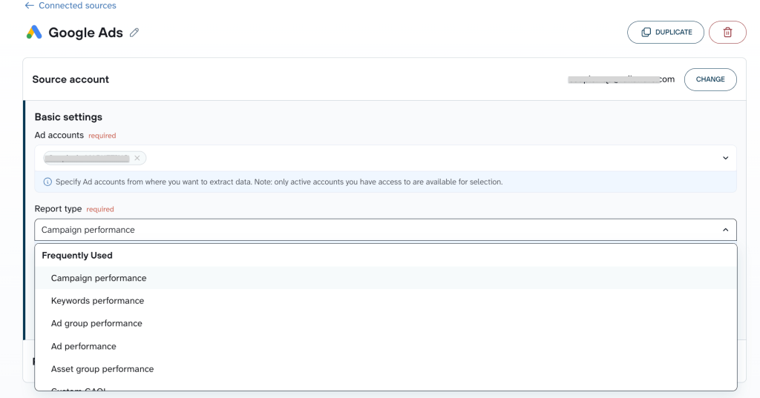Click the Google Ads logo icon

point(34,33)
